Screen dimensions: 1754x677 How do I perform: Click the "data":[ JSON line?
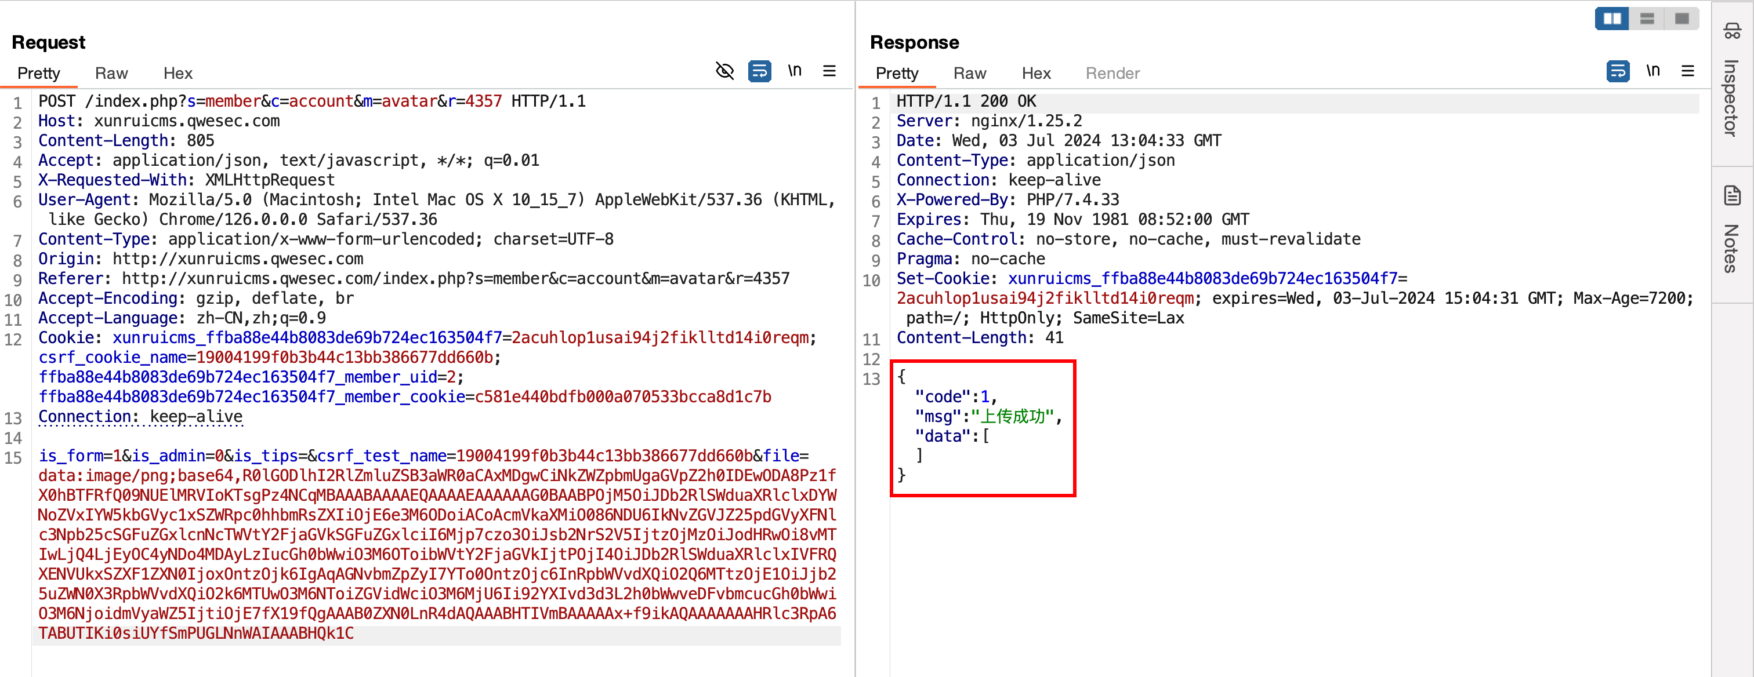pyautogui.click(x=952, y=437)
